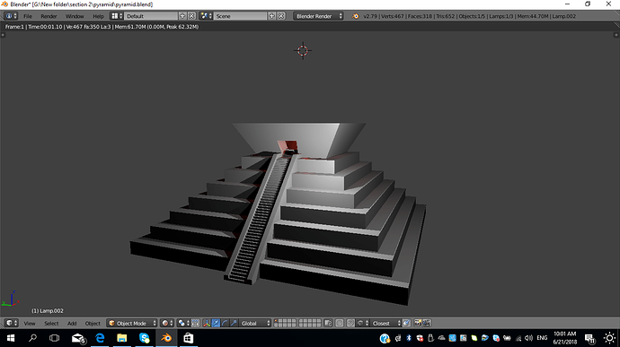
Task: Click the '(1) Lamp.002' object label
Action: coord(48,310)
